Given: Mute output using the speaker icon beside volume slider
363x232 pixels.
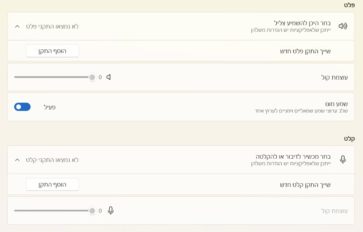Looking at the screenshot, I should click(109, 77).
